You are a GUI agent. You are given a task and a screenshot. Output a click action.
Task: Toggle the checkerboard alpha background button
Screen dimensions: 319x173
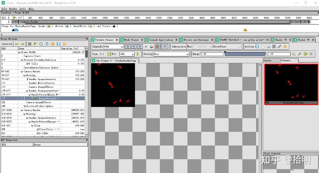pyautogui.click(x=157, y=47)
